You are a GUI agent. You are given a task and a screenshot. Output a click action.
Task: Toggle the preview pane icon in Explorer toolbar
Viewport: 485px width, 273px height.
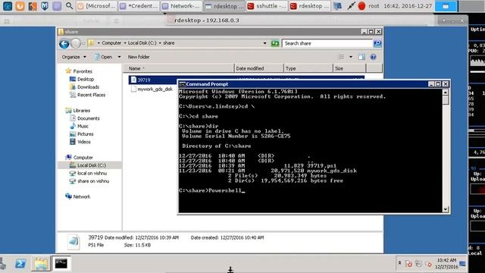pyautogui.click(x=361, y=57)
